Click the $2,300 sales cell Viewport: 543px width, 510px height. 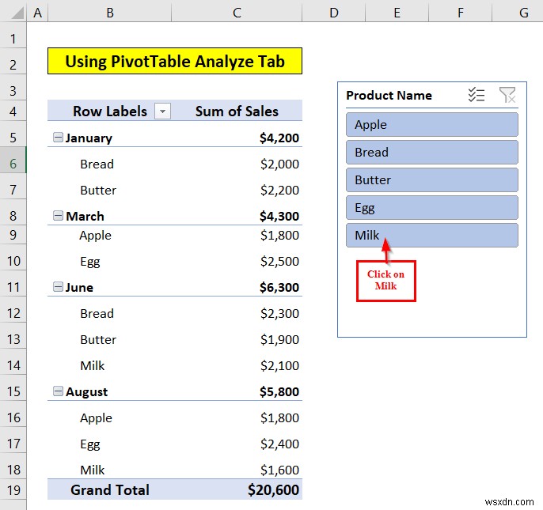[279, 313]
